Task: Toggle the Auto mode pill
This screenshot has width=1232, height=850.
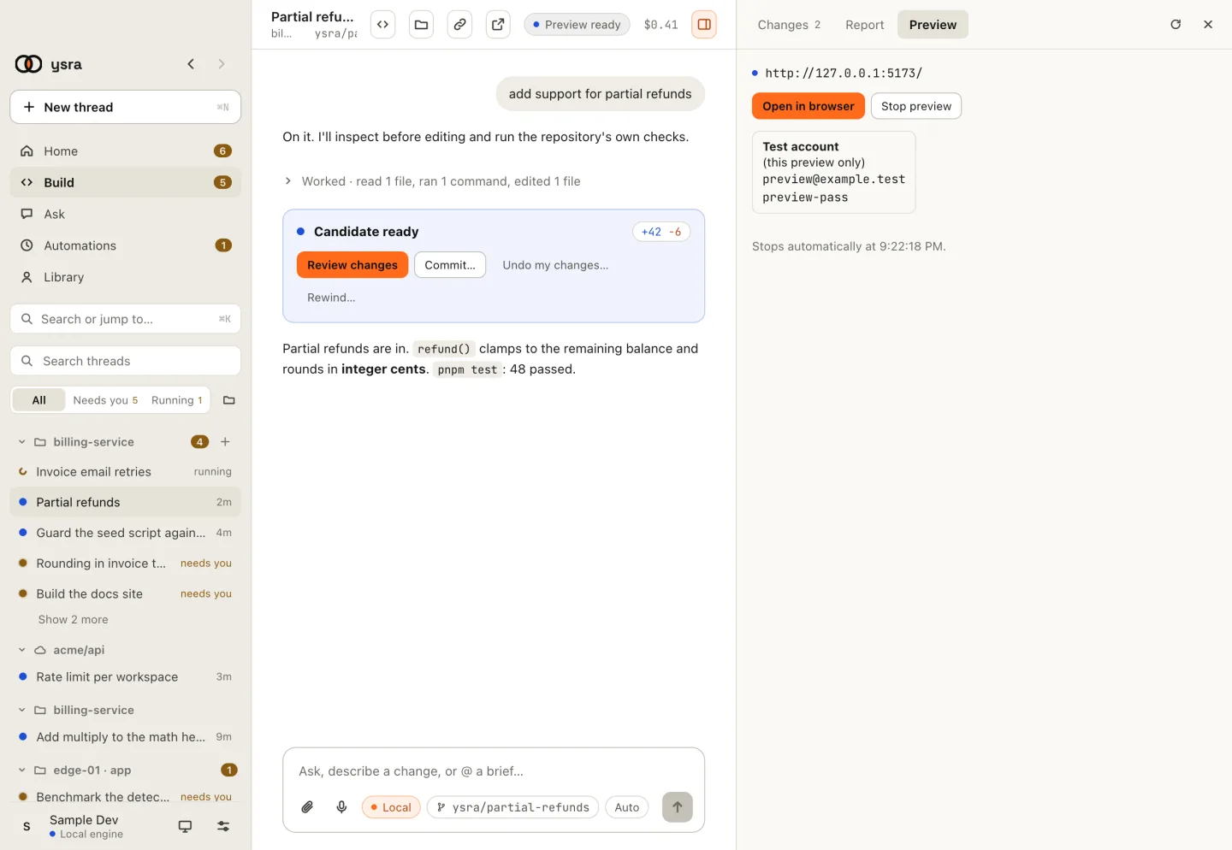Action: click(x=627, y=807)
